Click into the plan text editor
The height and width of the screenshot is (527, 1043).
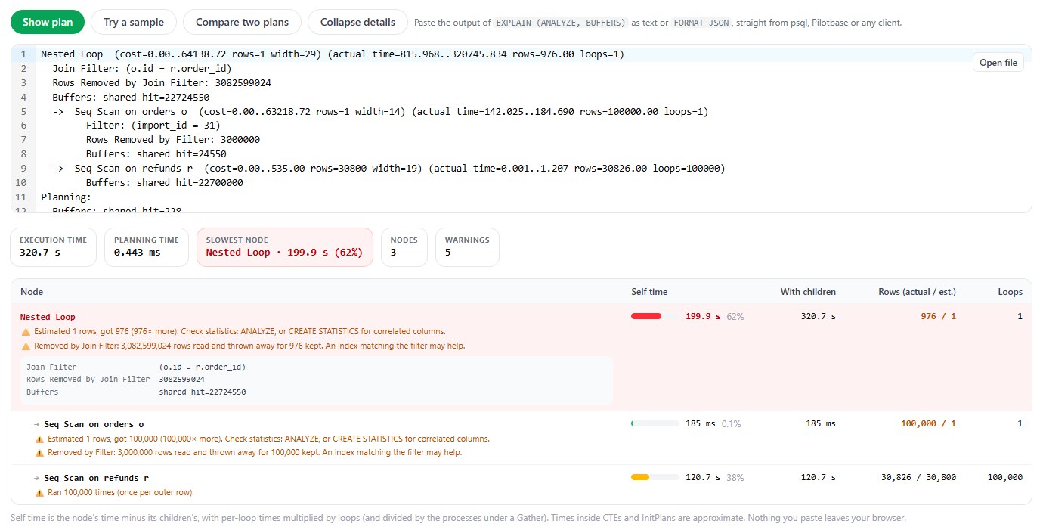[x=521, y=129]
